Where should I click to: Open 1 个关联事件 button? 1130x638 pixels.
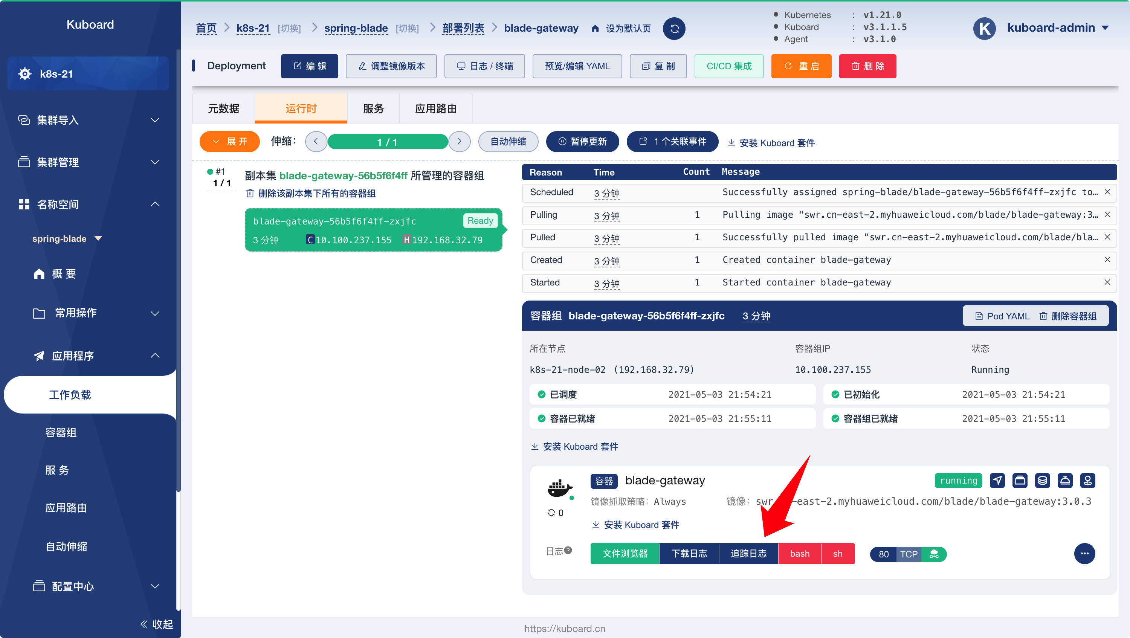672,142
